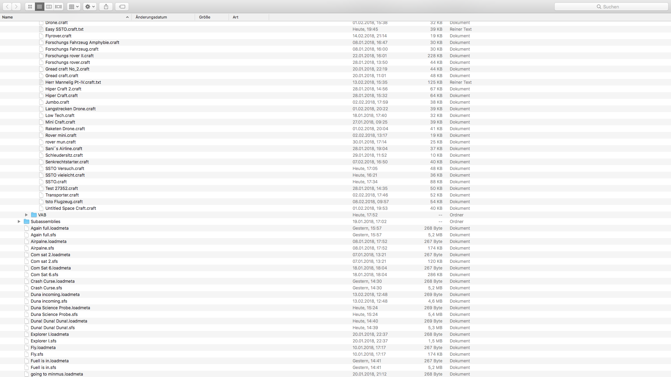Open the gear action menu
Screen dimensions: 671x377
(90, 7)
